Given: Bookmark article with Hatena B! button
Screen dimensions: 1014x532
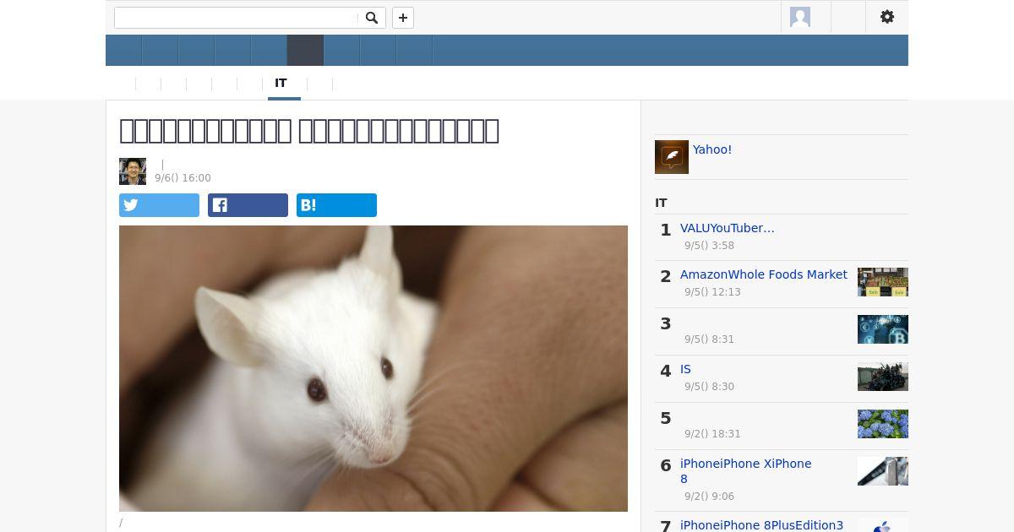Looking at the screenshot, I should point(336,205).
